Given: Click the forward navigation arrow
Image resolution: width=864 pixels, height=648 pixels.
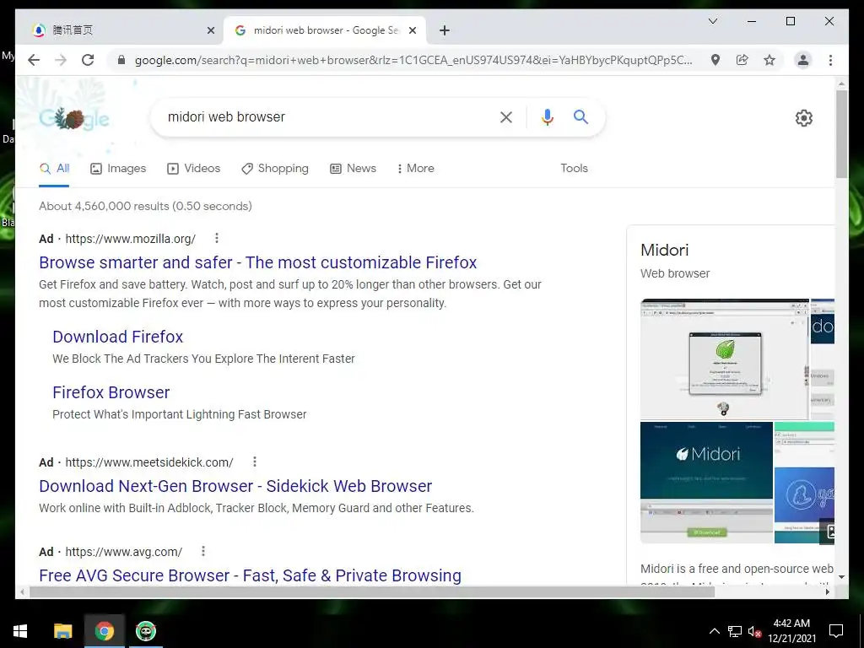Looking at the screenshot, I should (x=61, y=60).
